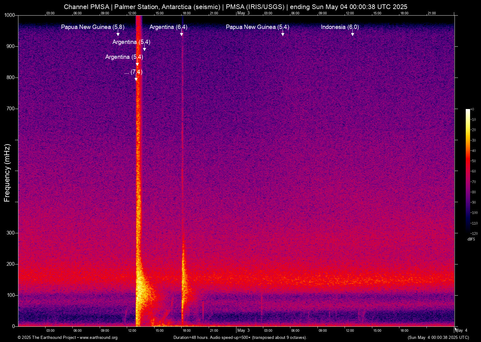The width and height of the screenshot is (481, 342).
Task: Click the Indonesia (6.0) event label
Action: coord(340,27)
